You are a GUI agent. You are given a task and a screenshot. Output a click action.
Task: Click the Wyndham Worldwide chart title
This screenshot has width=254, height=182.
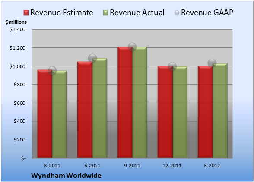[66, 176]
